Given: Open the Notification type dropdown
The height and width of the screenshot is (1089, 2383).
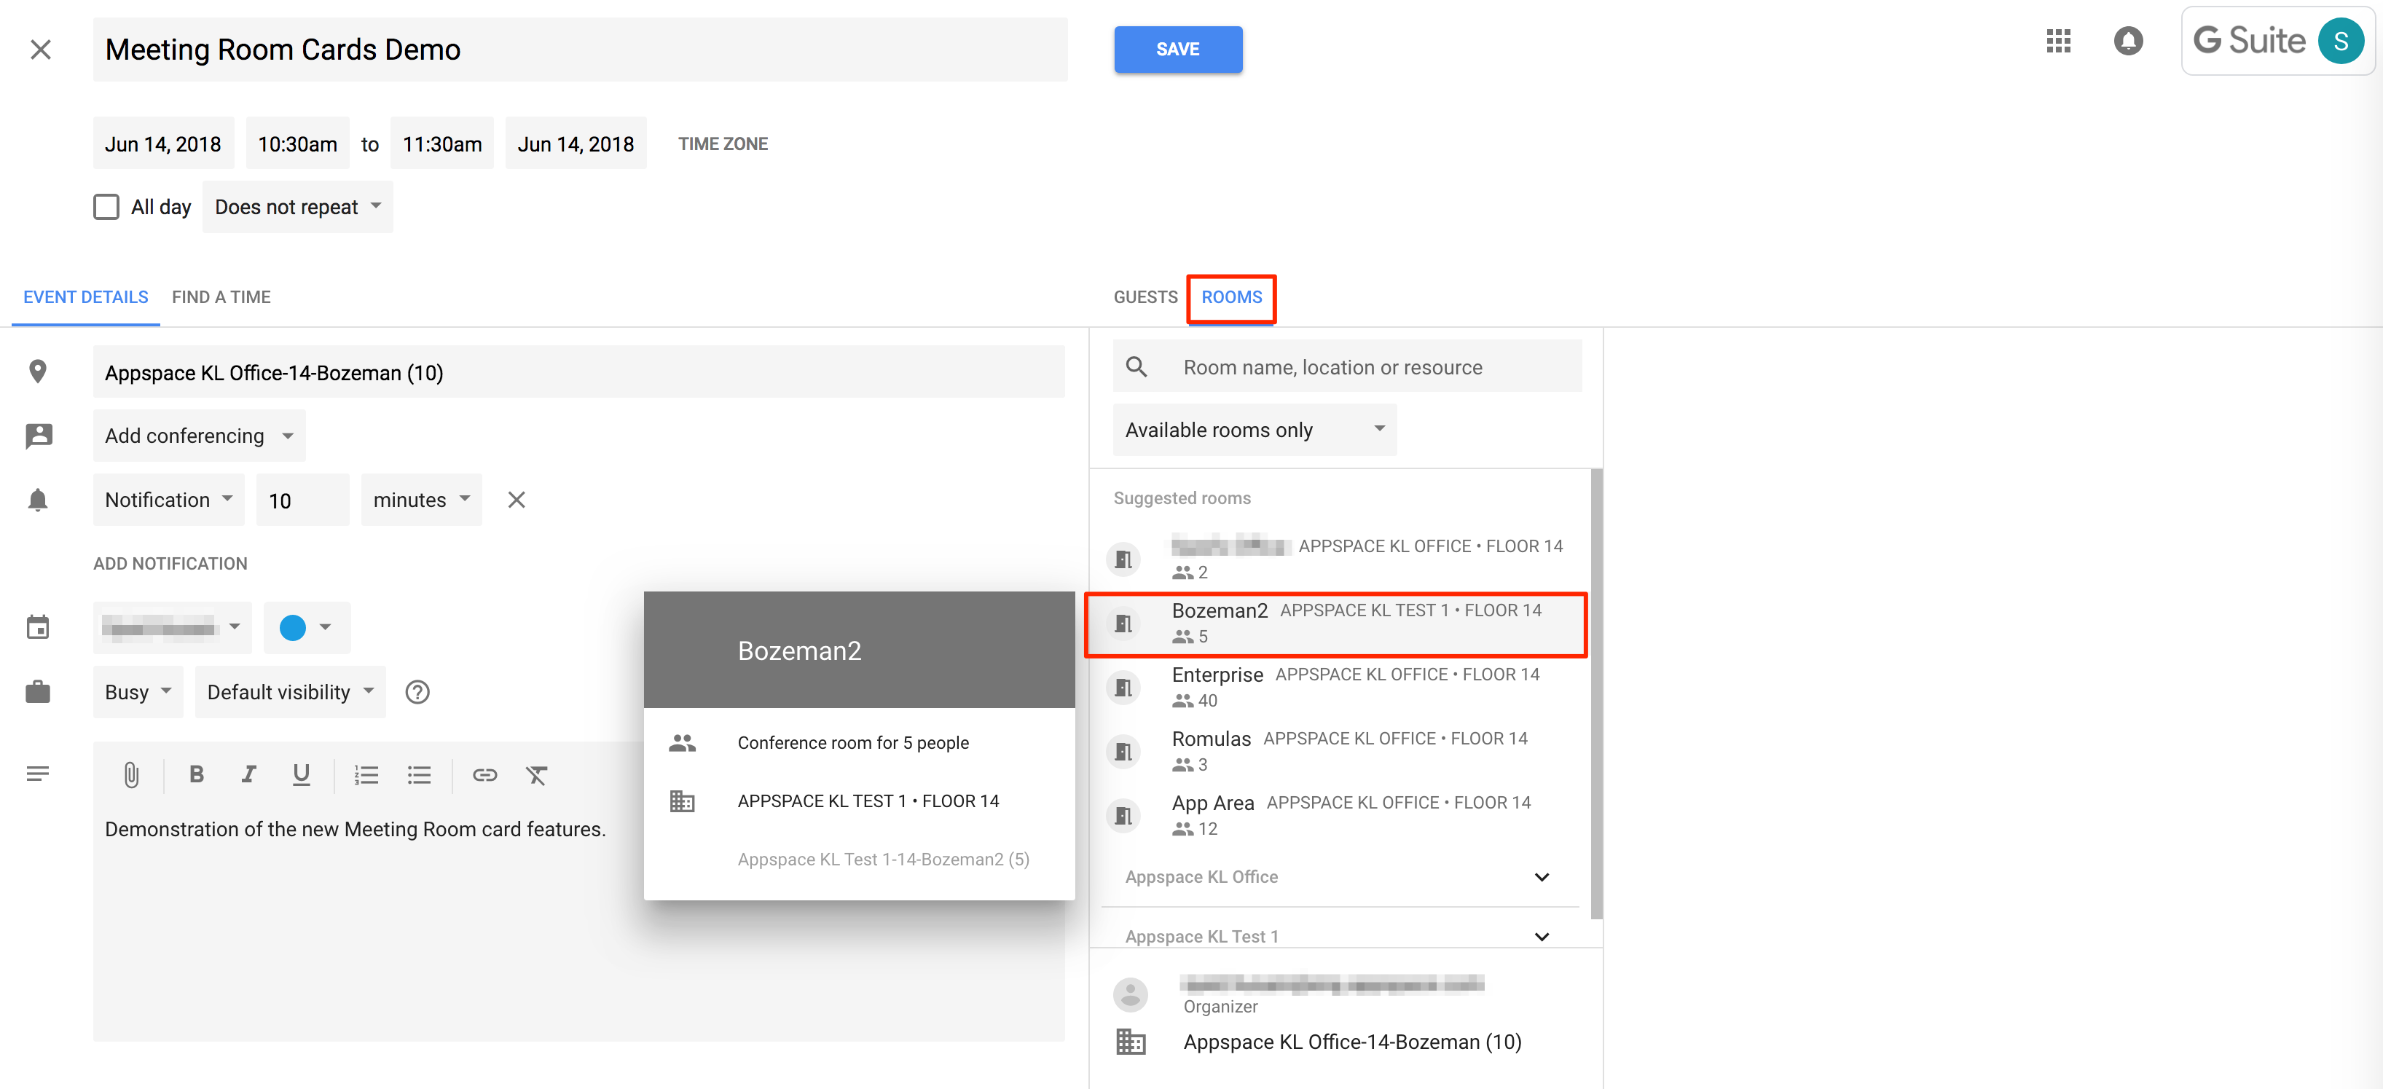Looking at the screenshot, I should [x=168, y=500].
